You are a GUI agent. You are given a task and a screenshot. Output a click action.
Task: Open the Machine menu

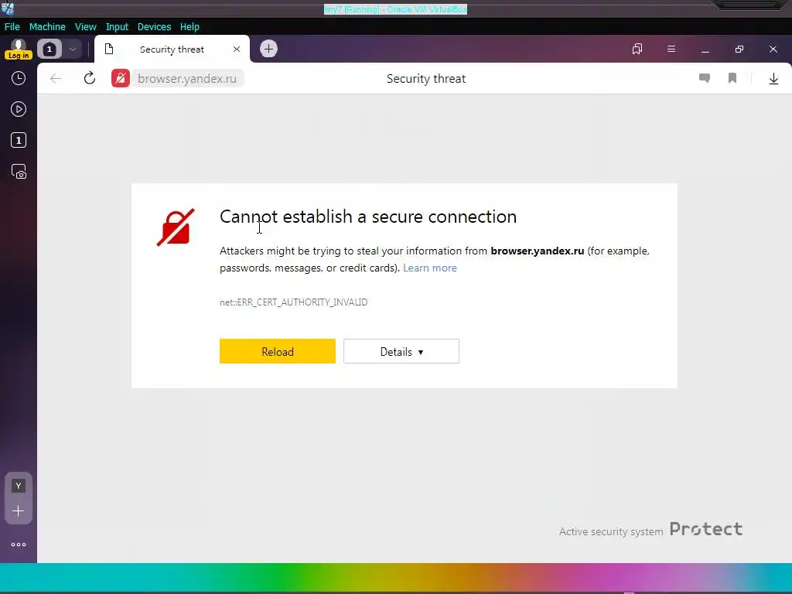(x=47, y=27)
